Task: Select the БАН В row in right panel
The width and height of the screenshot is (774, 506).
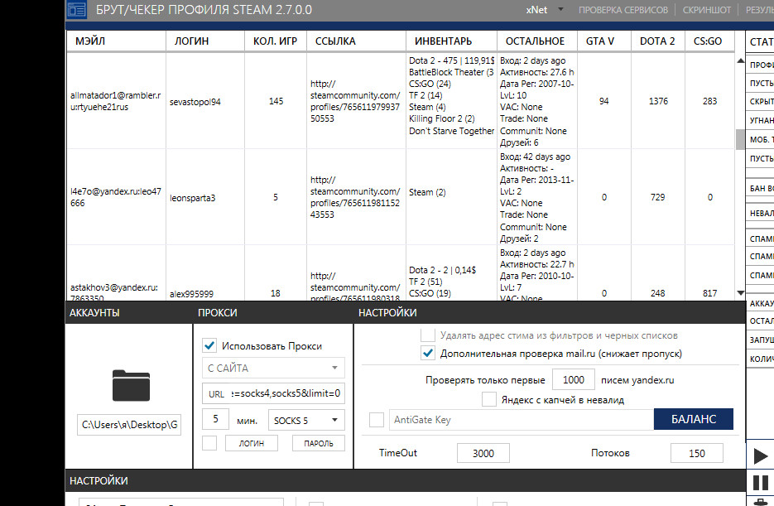Action: [x=760, y=189]
